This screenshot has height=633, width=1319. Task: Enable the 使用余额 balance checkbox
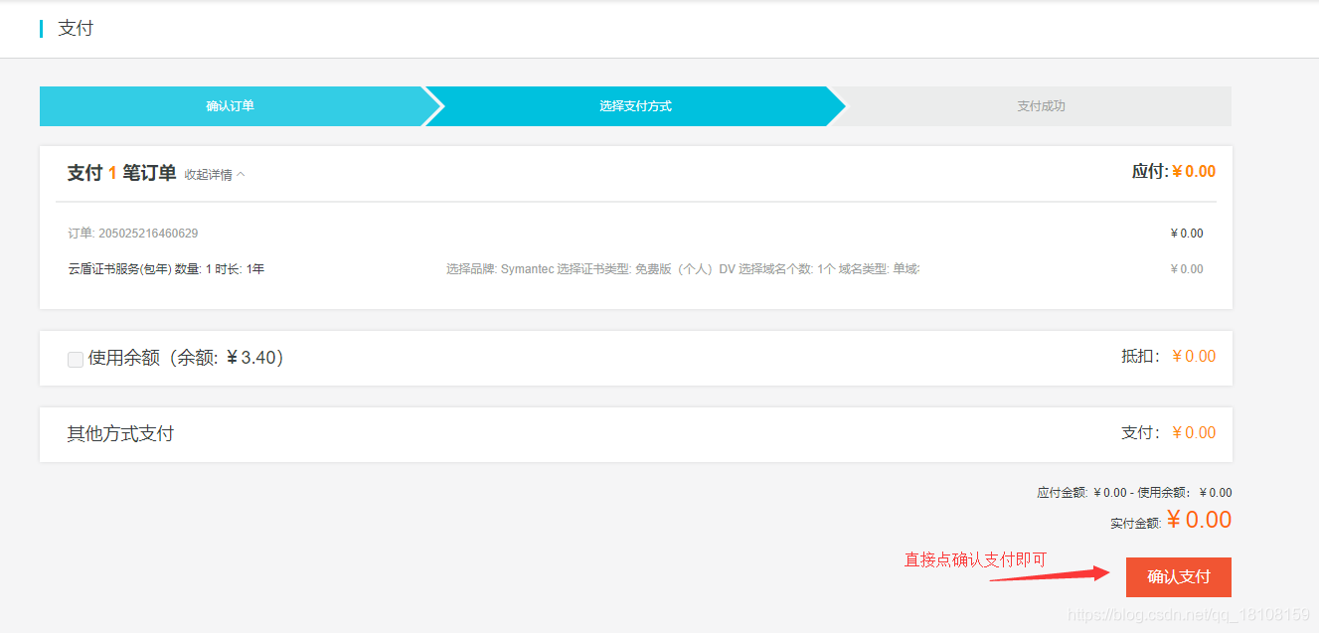point(76,359)
